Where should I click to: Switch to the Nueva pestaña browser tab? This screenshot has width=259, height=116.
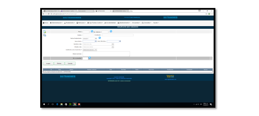coord(86,11)
